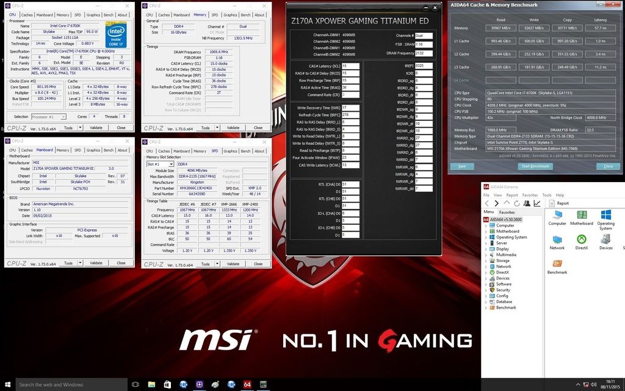Select the Security item in AIDA64 tree
This screenshot has width=625, height=391.
click(x=503, y=290)
